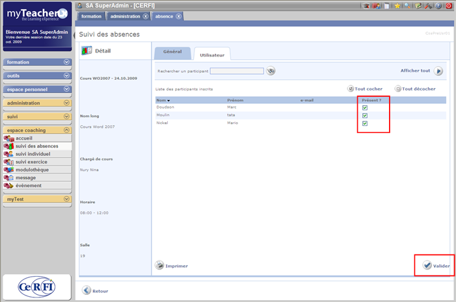456x302 pixels.
Task: Collapse the espace coaching section
Action: click(66, 131)
